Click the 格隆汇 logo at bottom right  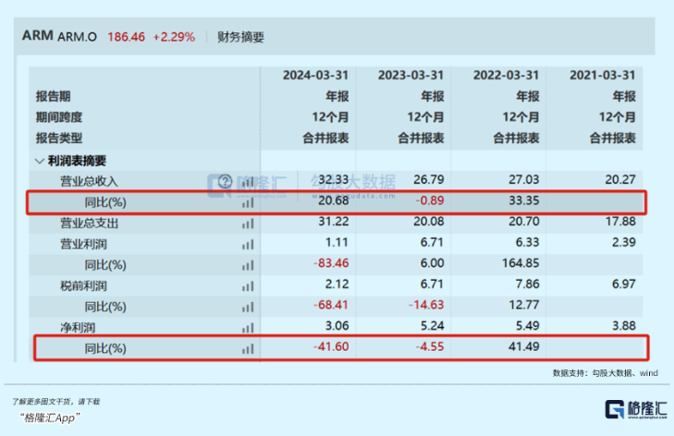pos(636,409)
